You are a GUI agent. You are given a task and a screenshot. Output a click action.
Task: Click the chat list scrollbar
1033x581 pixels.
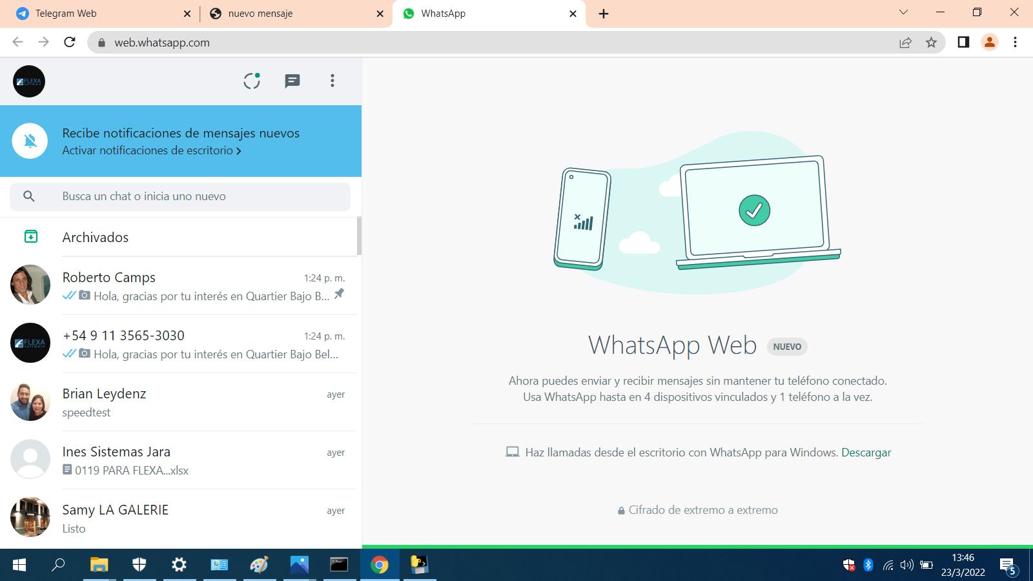click(x=359, y=236)
